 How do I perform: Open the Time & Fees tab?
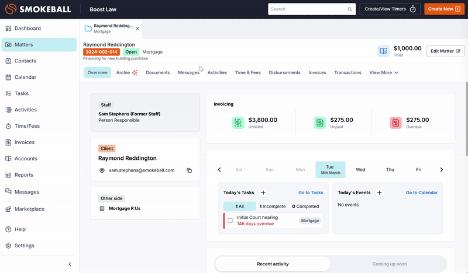click(248, 73)
